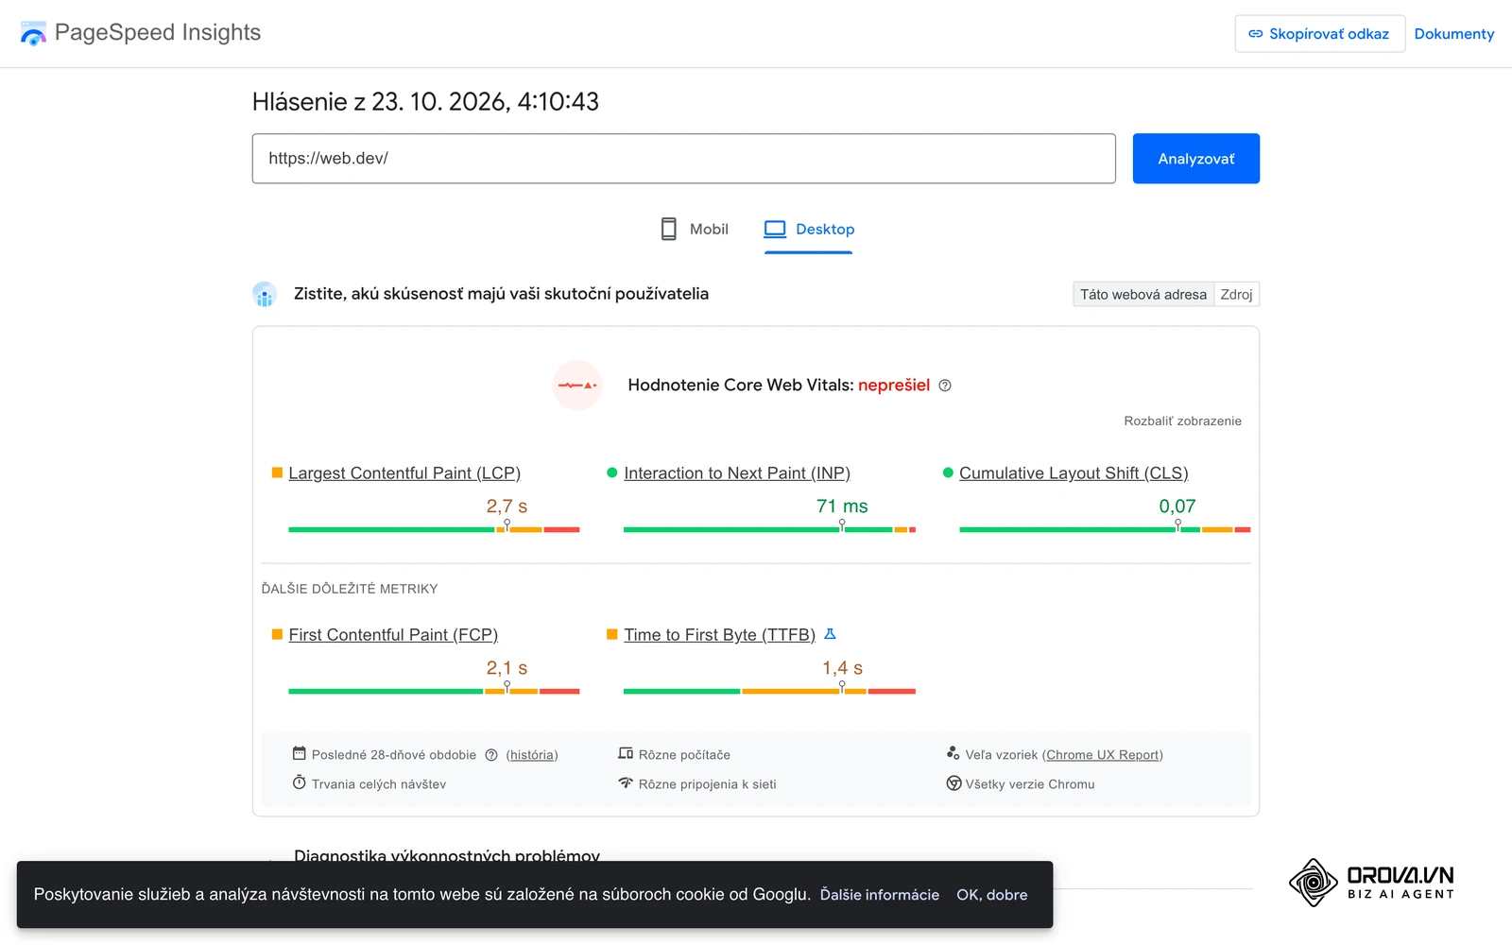Click the ĎALŠIE DÔLEŽITÉ METRIKY label
Screen dimensions: 1512x945
350,589
